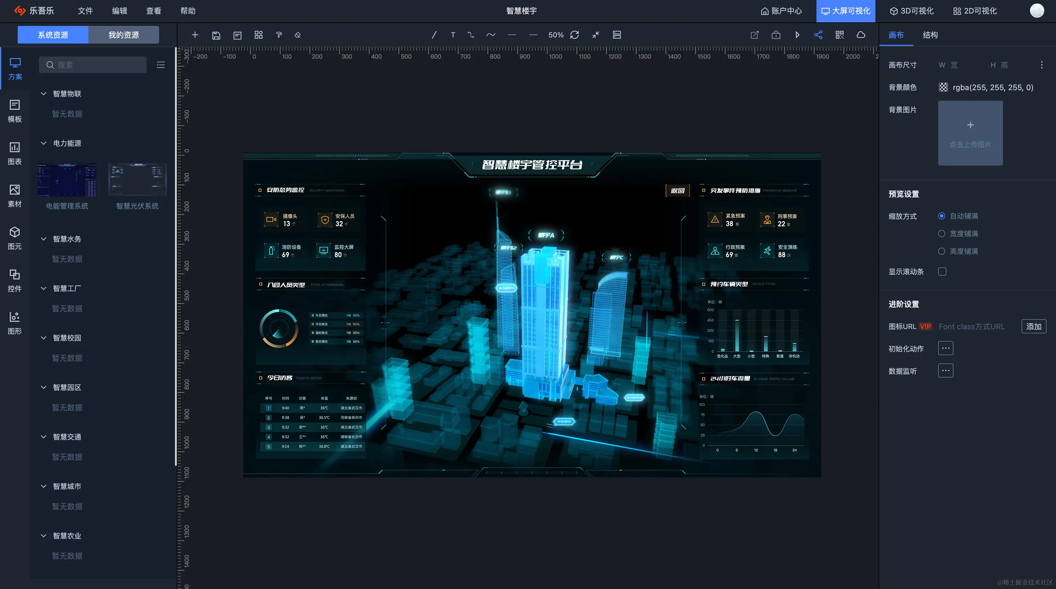Click the preview play icon

(x=797, y=35)
